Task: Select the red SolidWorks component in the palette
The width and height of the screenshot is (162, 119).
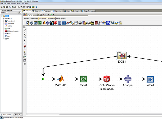Action: (56, 23)
